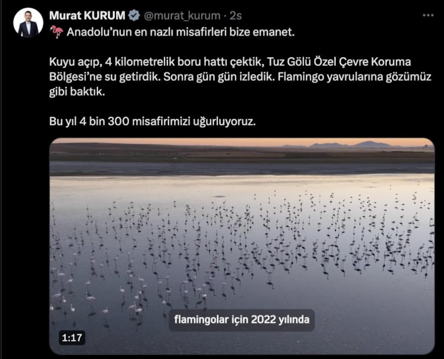Click the 'flamingolar için 2022 yılında' subtitle
Image resolution: width=444 pixels, height=359 pixels.
coord(241,320)
